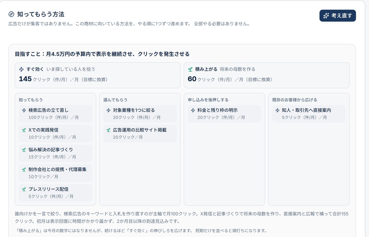Click 20クリック/月 under 広告運用の比較サイト掲載

tap(128, 137)
